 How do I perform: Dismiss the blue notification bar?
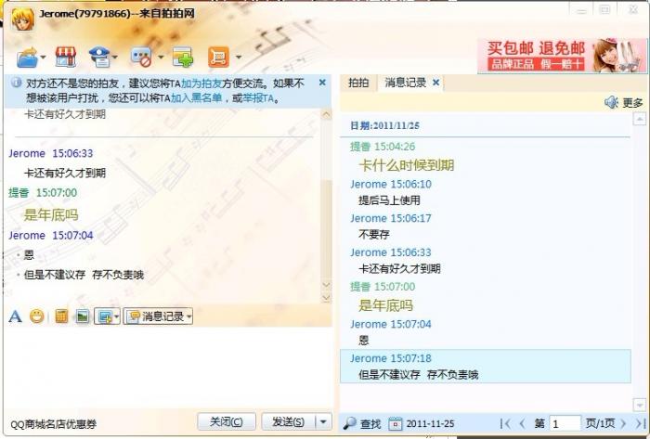322,83
